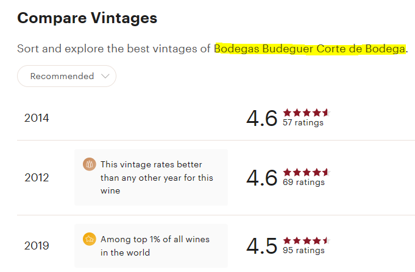Select the 2019 vintage year
The width and height of the screenshot is (415, 272).
tap(37, 246)
